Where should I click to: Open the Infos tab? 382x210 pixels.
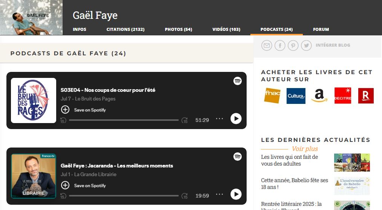coord(80,29)
